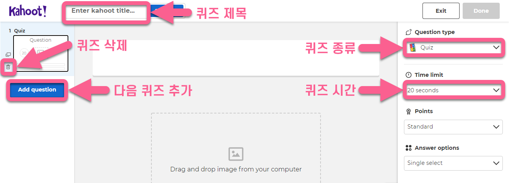
Task: Click the Time limit clock icon
Action: pos(409,75)
